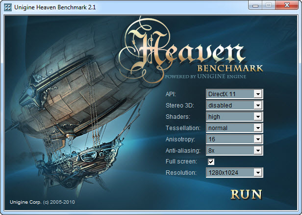Screen dimensions: 302x215
Task: Uncheck the Full screen checkbox
Action: tap(211, 161)
